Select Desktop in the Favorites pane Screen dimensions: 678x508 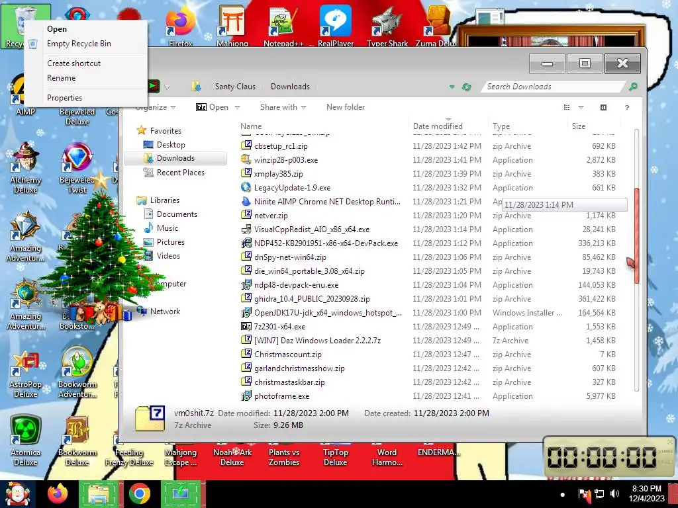[171, 145]
